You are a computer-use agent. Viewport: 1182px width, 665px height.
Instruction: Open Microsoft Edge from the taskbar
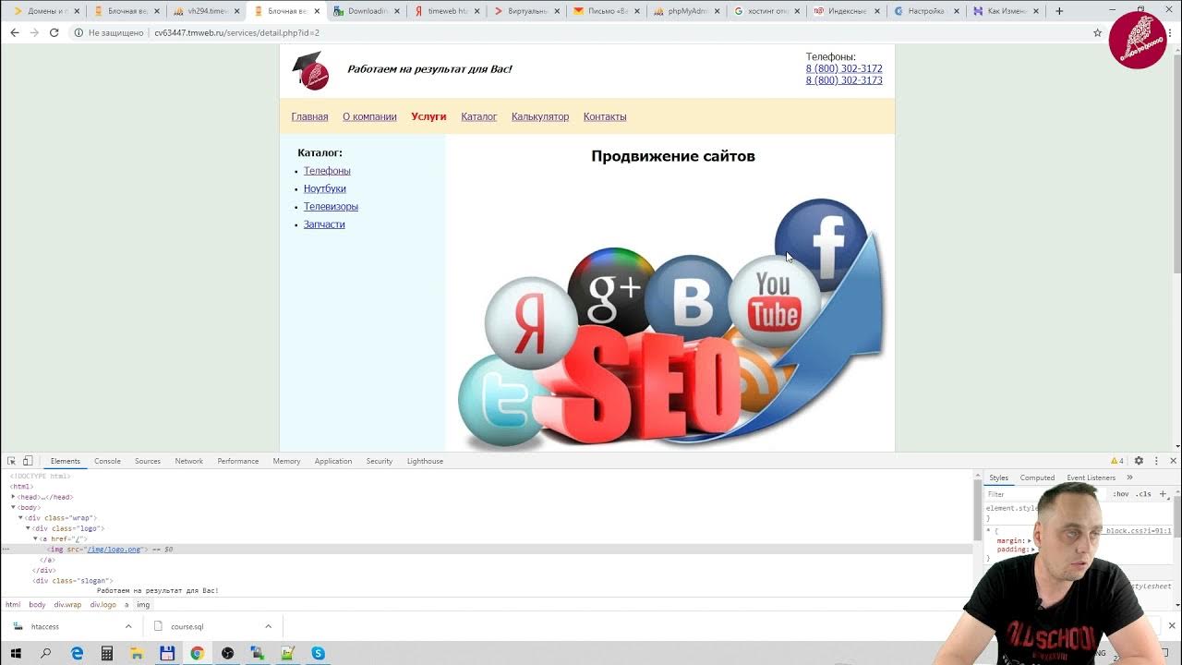77,653
